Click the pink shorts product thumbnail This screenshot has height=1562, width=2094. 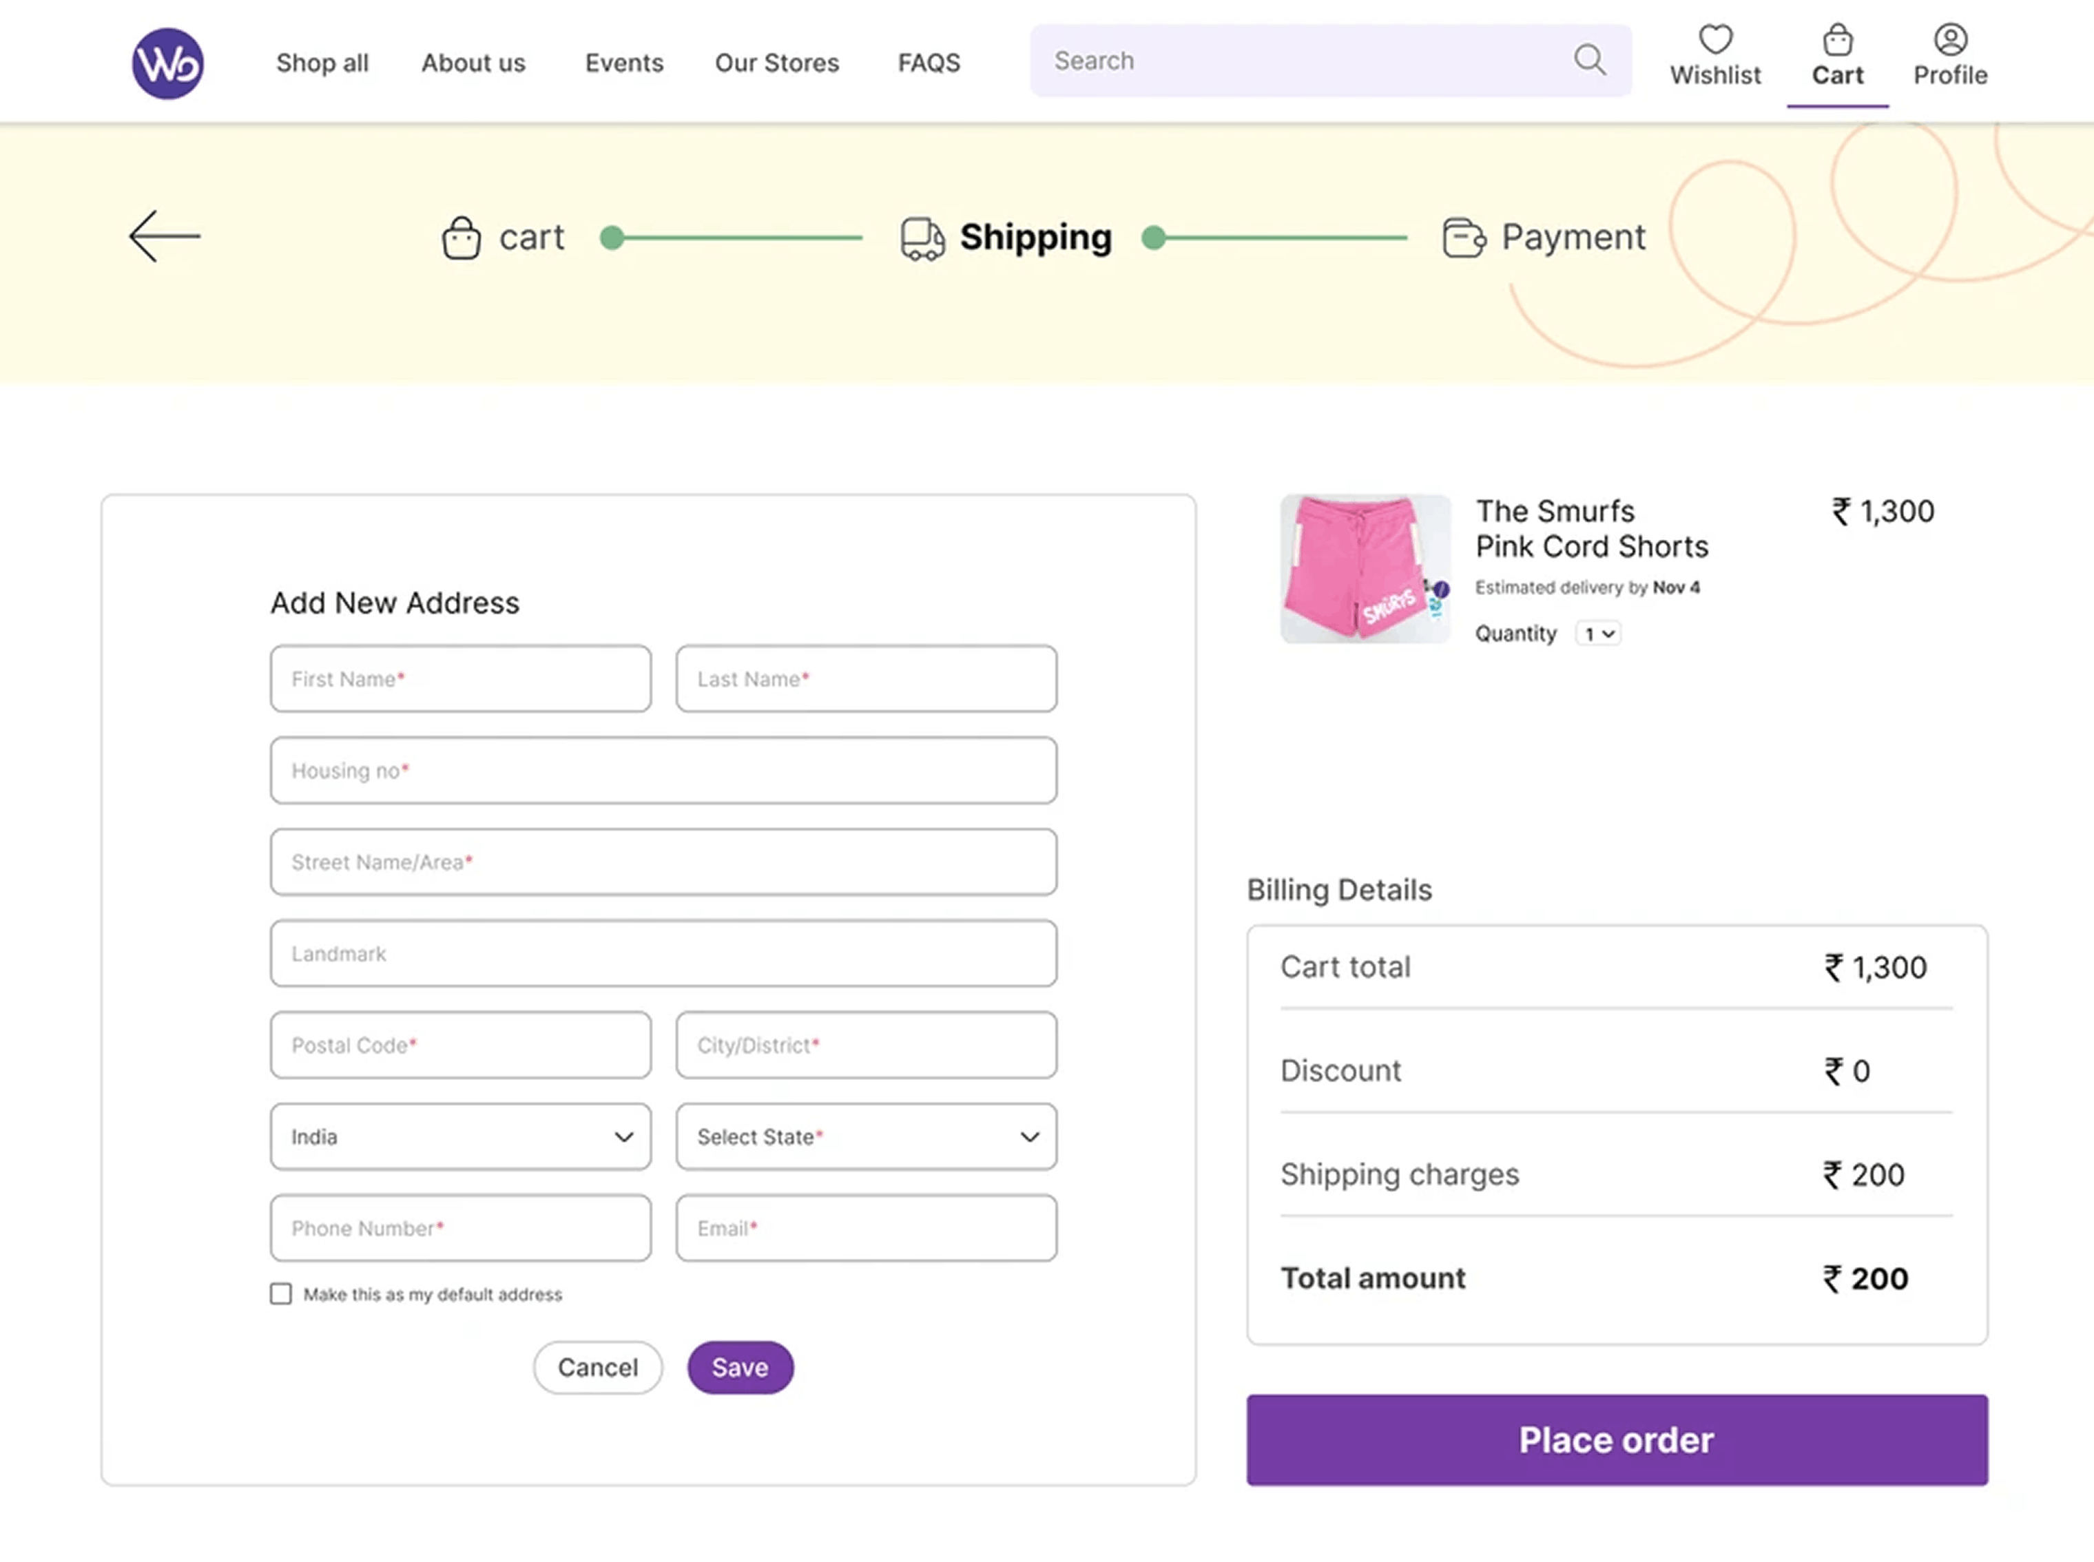click(x=1365, y=569)
